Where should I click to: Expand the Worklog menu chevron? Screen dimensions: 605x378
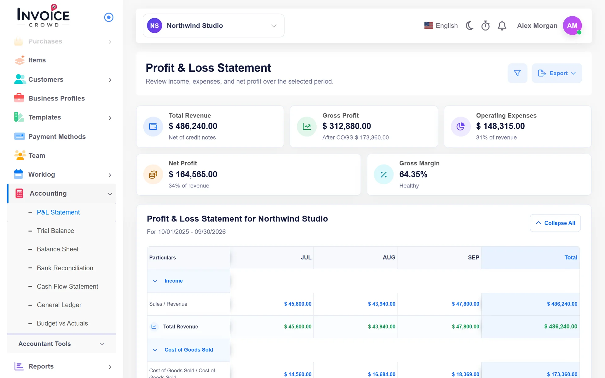pos(110,175)
